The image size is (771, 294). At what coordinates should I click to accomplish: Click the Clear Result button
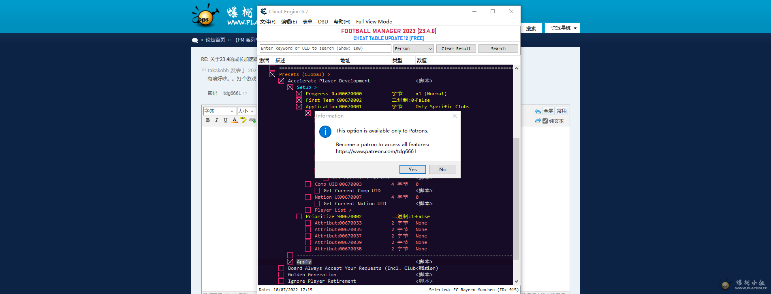456,48
